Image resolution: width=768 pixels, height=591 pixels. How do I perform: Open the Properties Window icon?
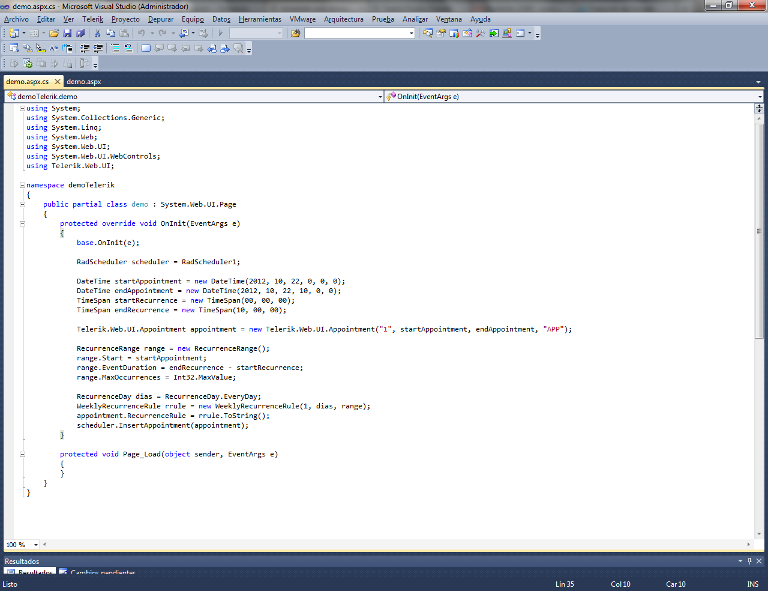[x=440, y=33]
